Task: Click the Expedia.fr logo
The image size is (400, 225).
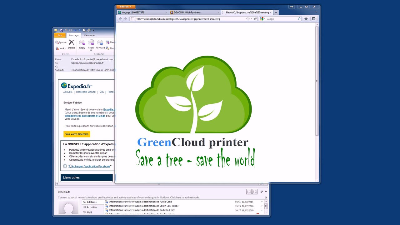Action: click(x=77, y=86)
